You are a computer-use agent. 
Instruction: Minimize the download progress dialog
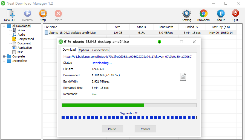tap(169, 42)
